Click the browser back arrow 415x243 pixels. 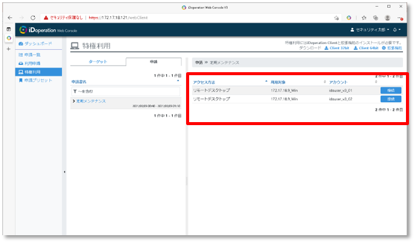point(10,18)
